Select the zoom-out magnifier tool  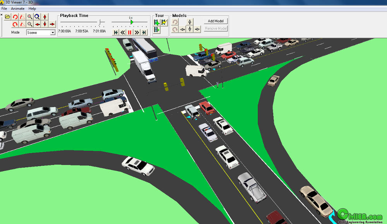(29, 24)
